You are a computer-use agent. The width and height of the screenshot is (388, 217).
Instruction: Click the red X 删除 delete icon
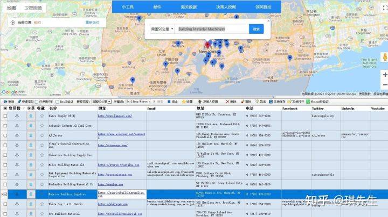click(x=227, y=102)
